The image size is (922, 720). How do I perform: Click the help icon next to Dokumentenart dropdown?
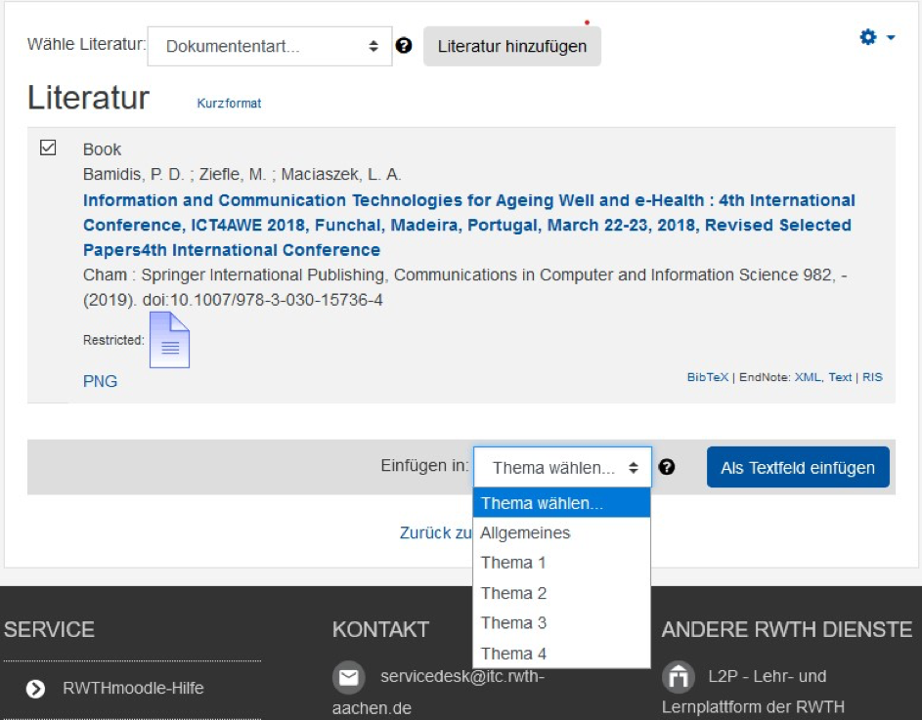click(405, 45)
